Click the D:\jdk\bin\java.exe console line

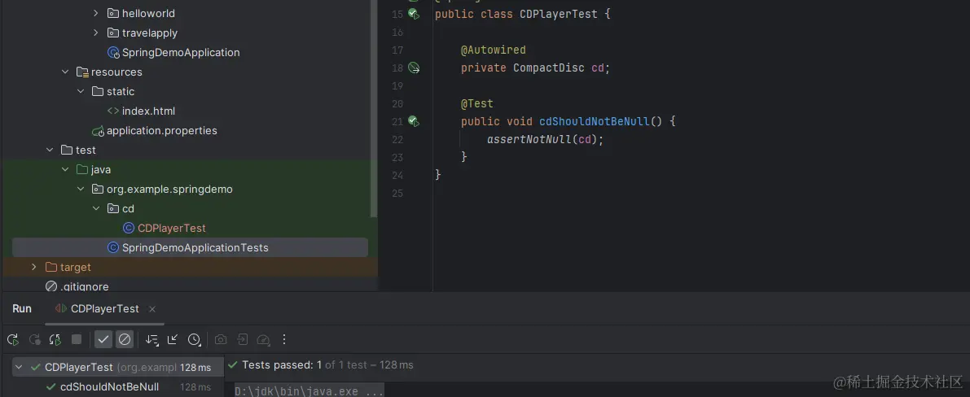click(x=309, y=390)
